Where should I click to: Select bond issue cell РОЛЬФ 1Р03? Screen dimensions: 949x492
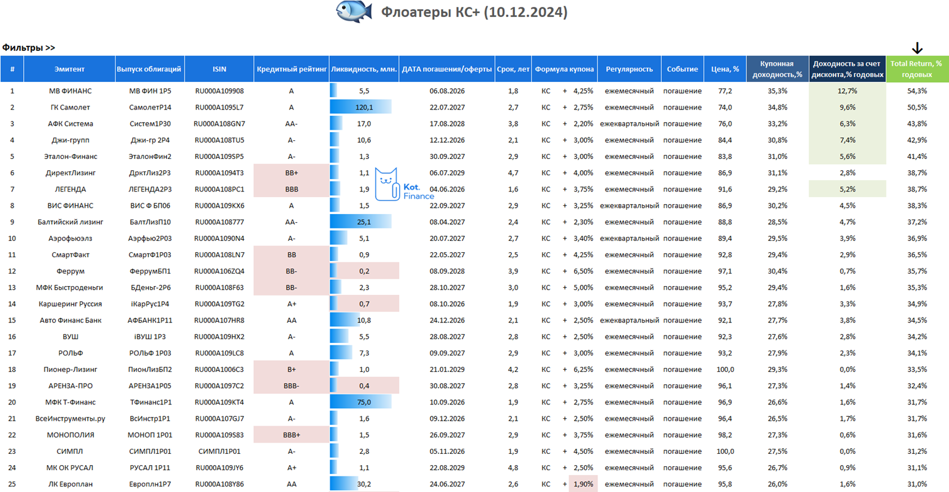point(150,353)
